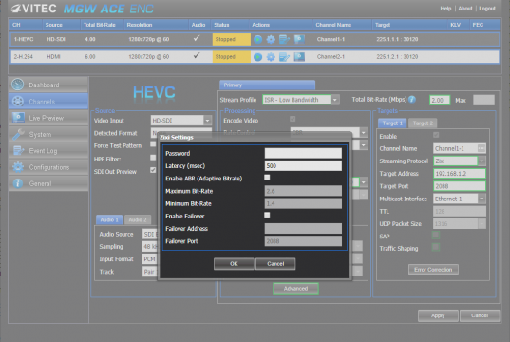Toggle Enable Failover checkbox
Image resolution: width=510 pixels, height=342 pixels.
pyautogui.click(x=267, y=215)
